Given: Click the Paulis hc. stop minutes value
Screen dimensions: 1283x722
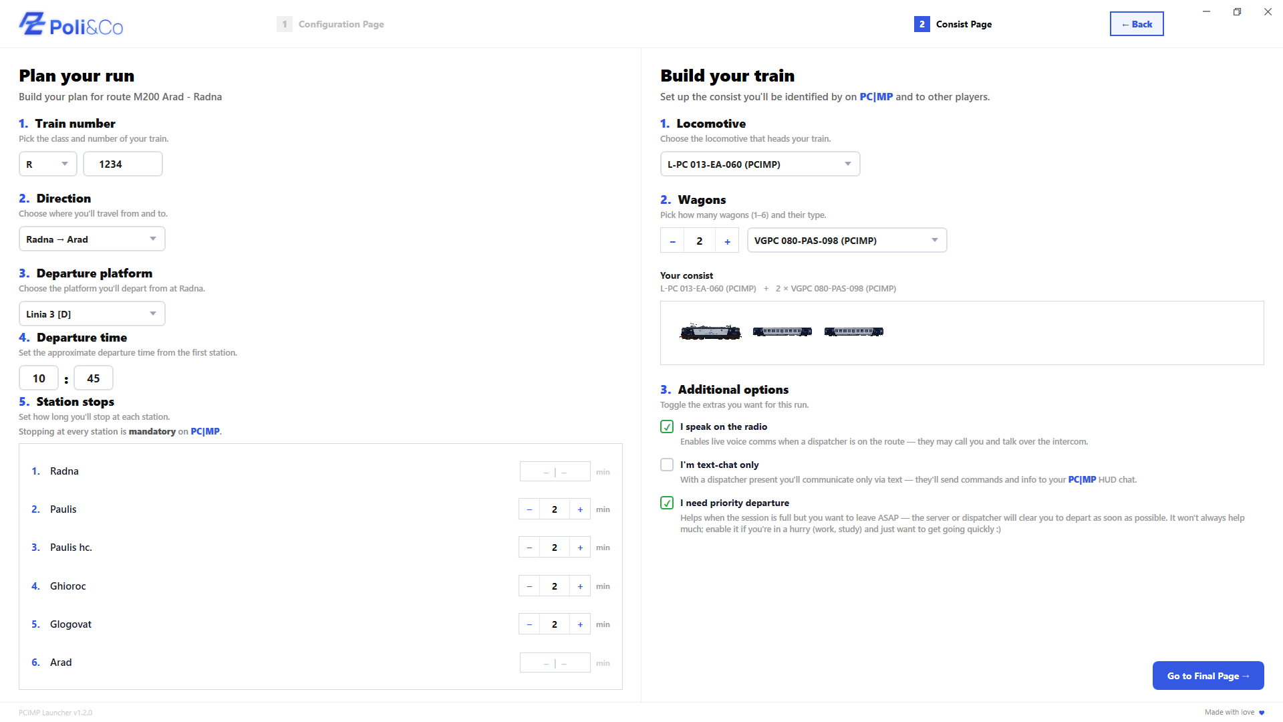Looking at the screenshot, I should (555, 548).
